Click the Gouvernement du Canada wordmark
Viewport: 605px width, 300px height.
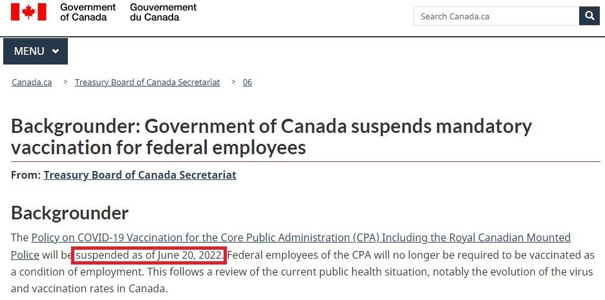[164, 12]
